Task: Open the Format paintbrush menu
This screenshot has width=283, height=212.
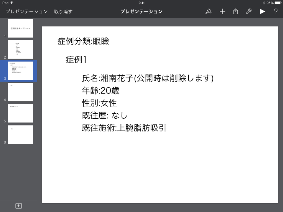Action: [x=209, y=11]
